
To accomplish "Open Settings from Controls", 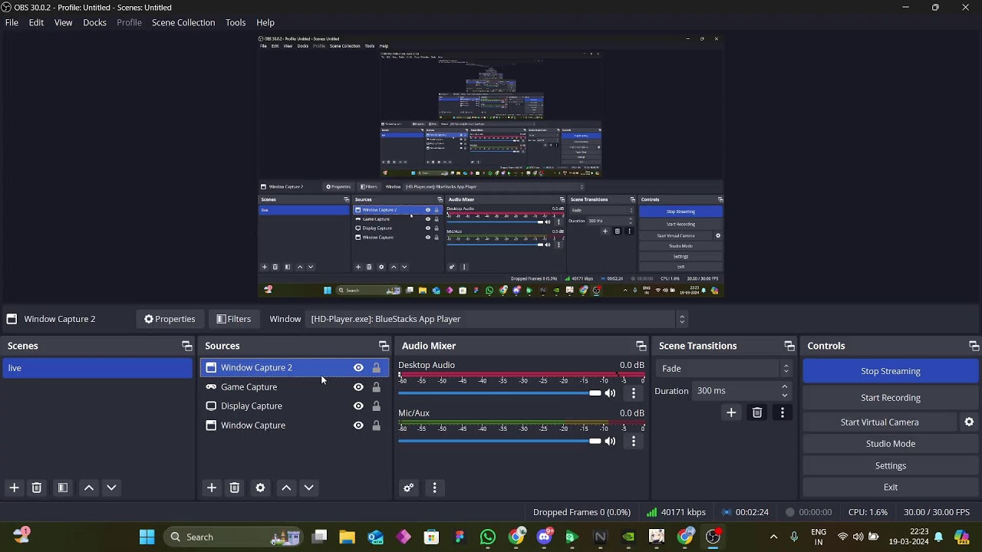I will (x=890, y=465).
